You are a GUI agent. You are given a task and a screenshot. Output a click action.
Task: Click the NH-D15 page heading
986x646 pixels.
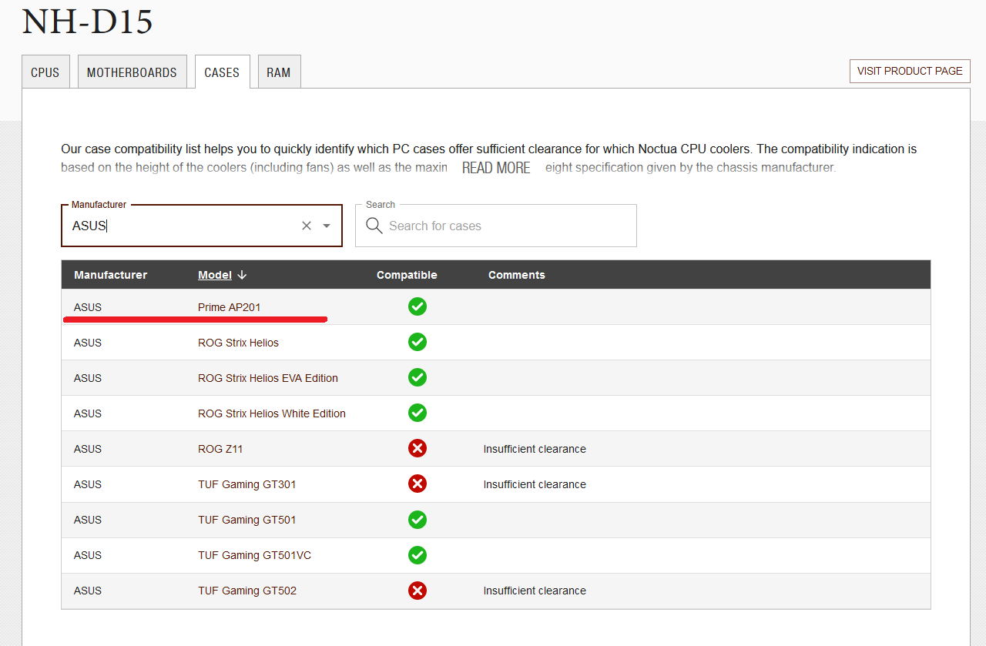pos(87,21)
